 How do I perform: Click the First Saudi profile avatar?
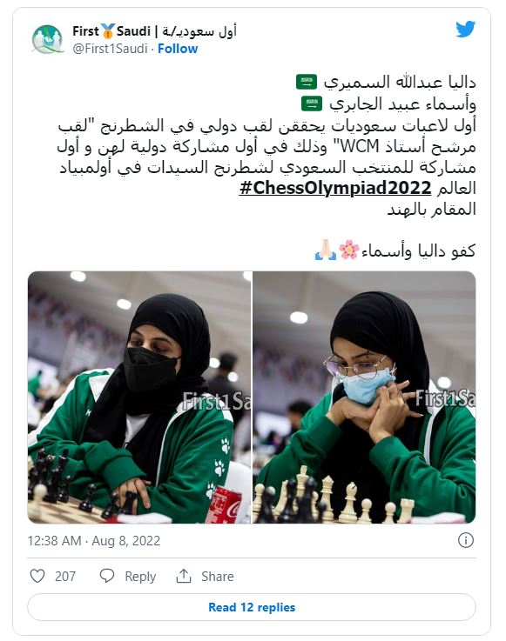pyautogui.click(x=48, y=40)
